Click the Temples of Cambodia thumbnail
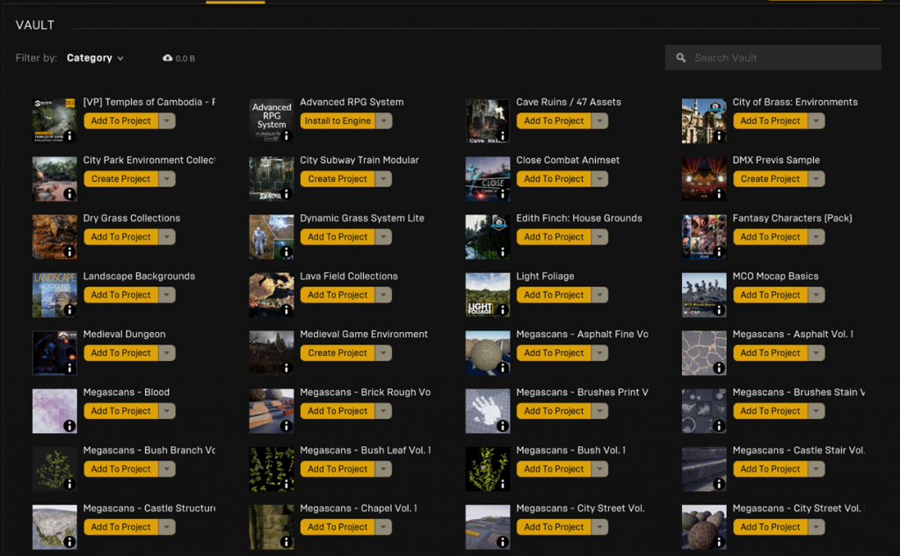 point(54,120)
